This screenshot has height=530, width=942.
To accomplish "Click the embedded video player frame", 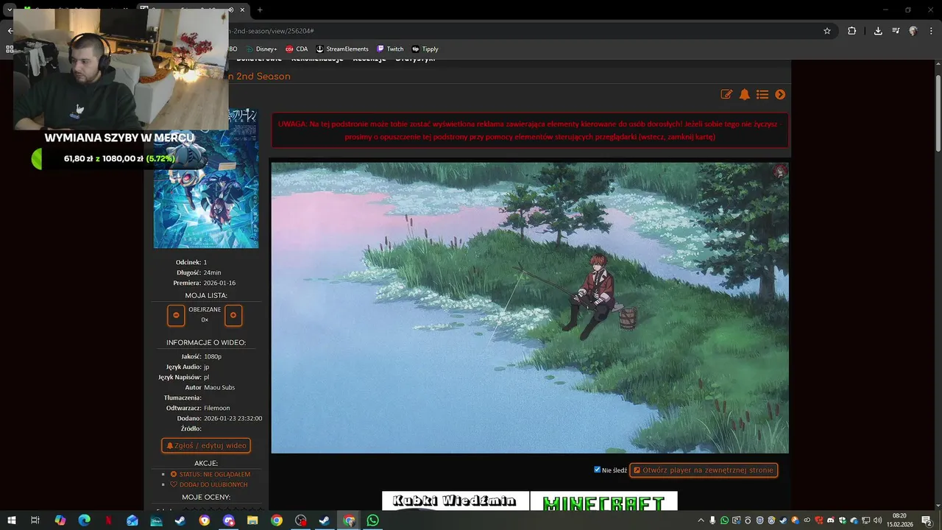I will tap(530, 308).
